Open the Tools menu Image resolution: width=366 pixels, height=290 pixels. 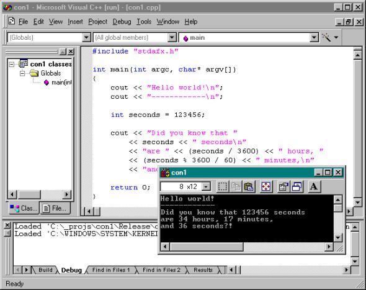(144, 22)
